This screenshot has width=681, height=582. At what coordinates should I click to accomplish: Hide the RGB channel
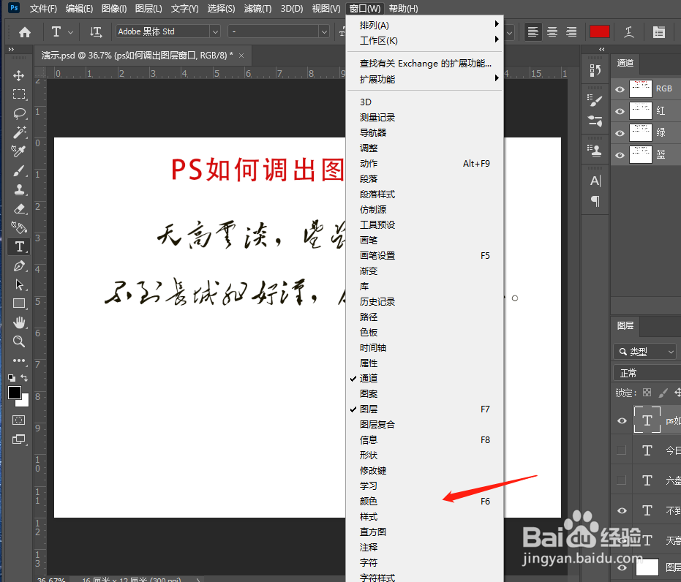point(620,88)
